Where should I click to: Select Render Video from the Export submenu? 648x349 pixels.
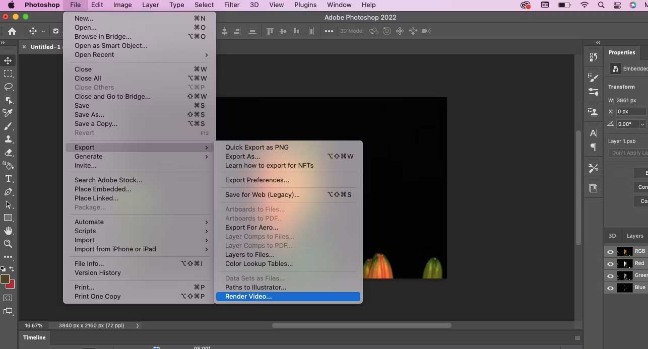tap(248, 296)
